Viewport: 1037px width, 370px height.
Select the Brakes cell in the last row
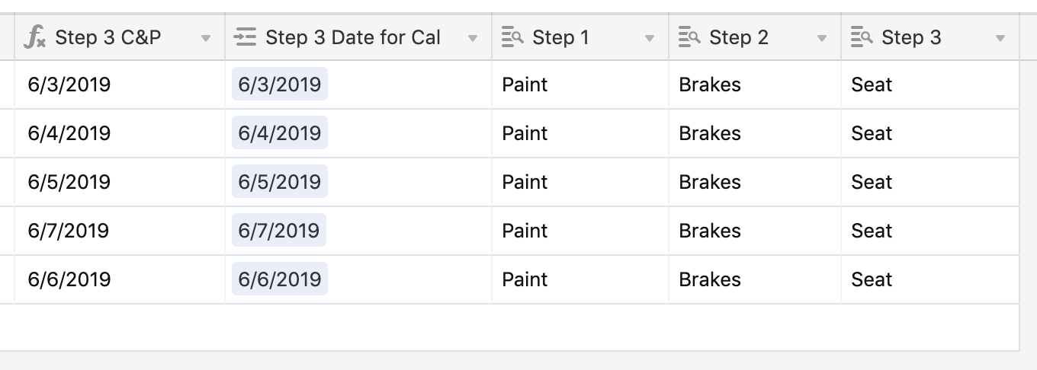(755, 279)
